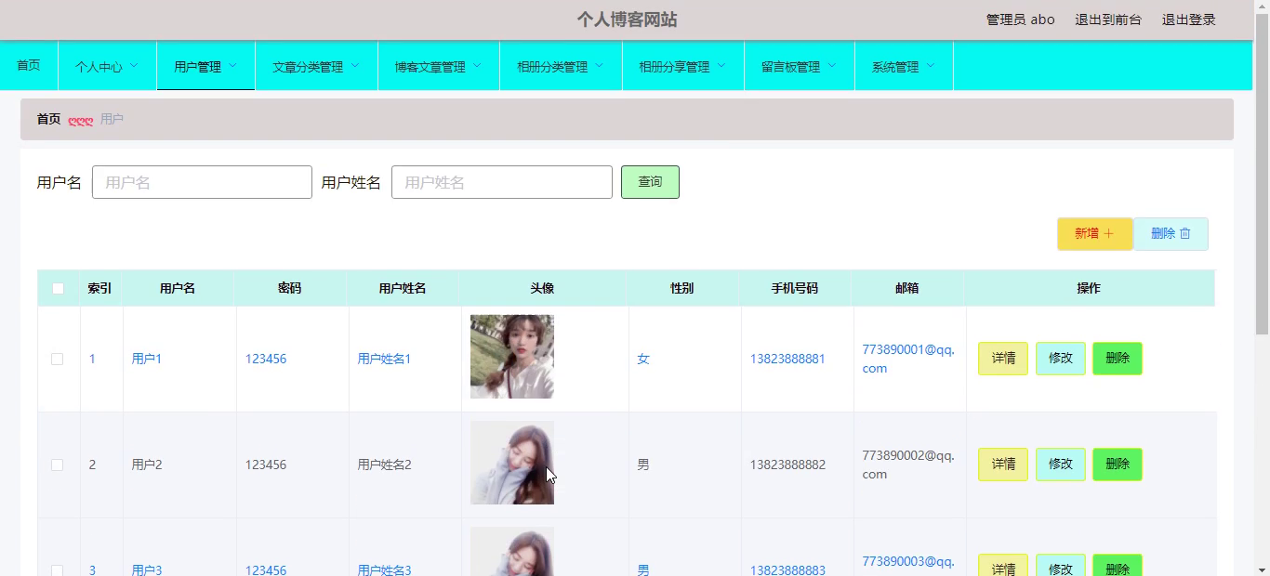The image size is (1270, 576).
Task: Expand the 系统管理 menu arrow
Action: (x=930, y=65)
